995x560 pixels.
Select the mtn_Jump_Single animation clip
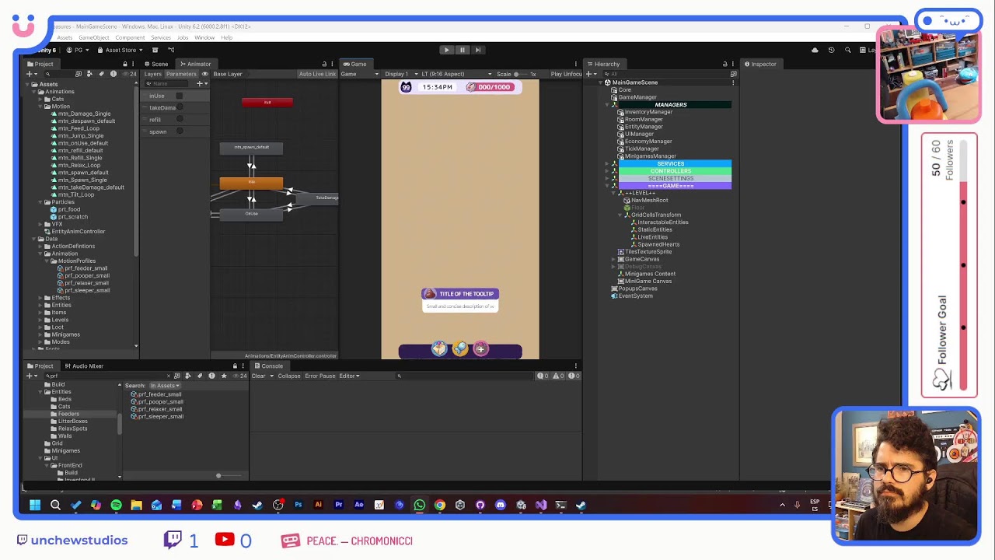(81, 135)
